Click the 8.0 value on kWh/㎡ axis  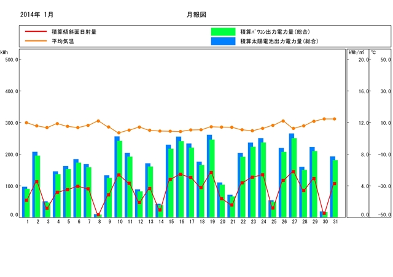pos(365,154)
